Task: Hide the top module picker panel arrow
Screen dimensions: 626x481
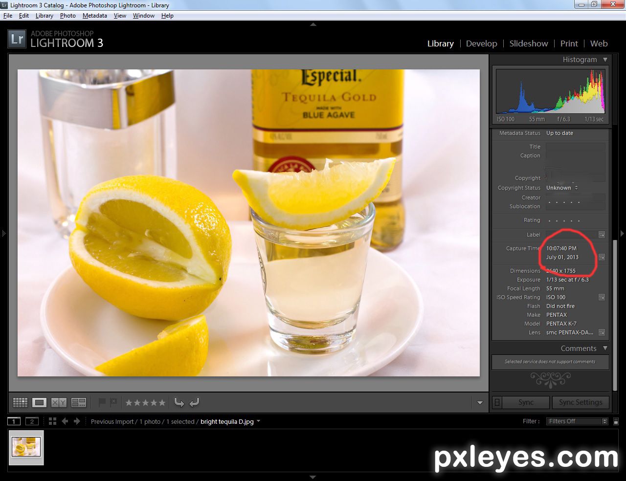Action: (313, 24)
